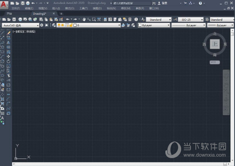Screen dimensions: 235x166
Task: Open Workspace Settings gear icon
Action: [42, 25]
